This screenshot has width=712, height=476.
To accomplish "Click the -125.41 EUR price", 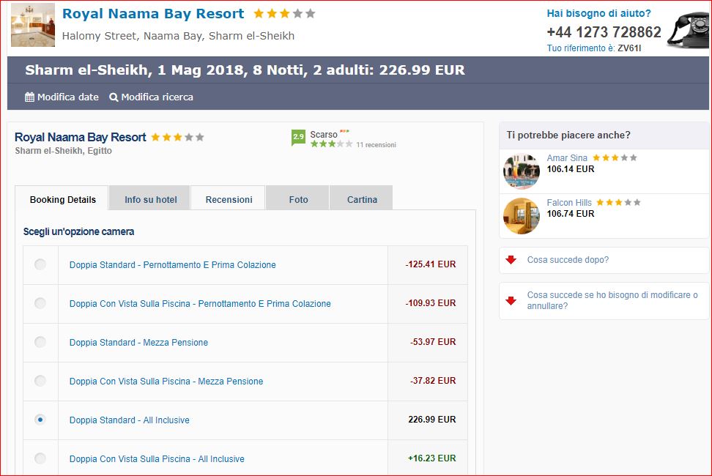I will (431, 264).
